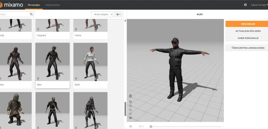Viewport: 268px width, 129px height.
Task: Open the help question mark icon
Action: point(245,5)
